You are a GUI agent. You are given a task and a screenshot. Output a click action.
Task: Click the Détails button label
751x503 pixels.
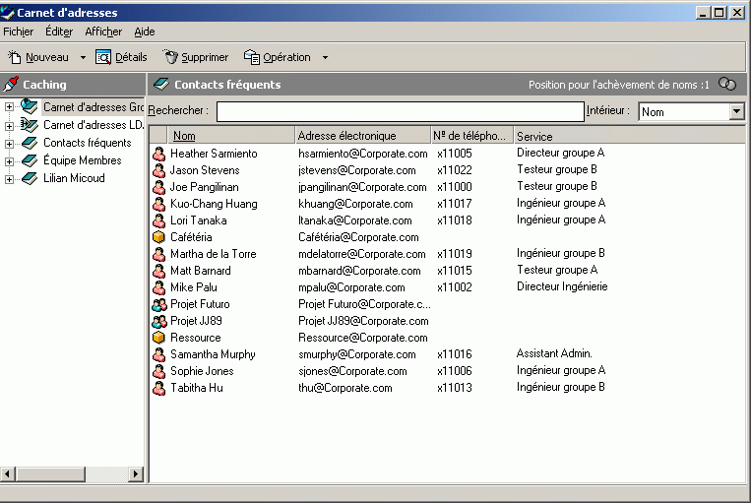coord(131,57)
